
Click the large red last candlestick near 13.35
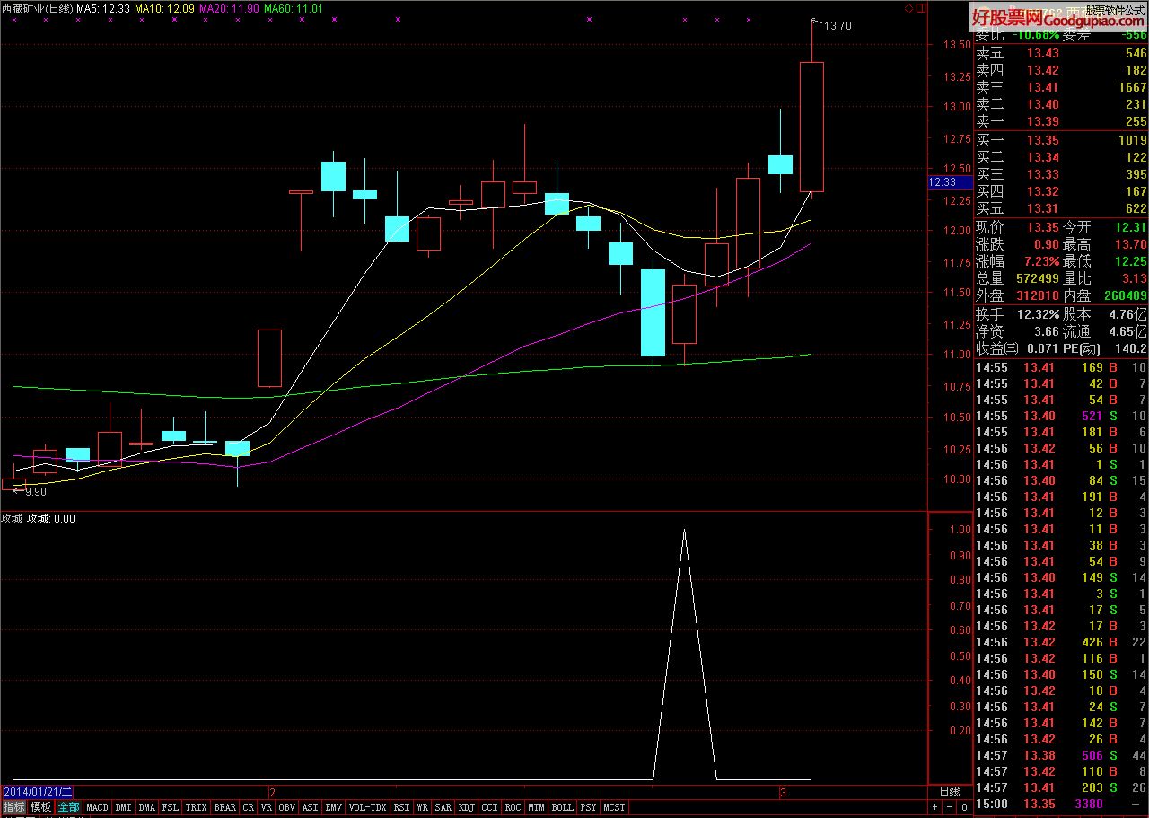pyautogui.click(x=811, y=126)
